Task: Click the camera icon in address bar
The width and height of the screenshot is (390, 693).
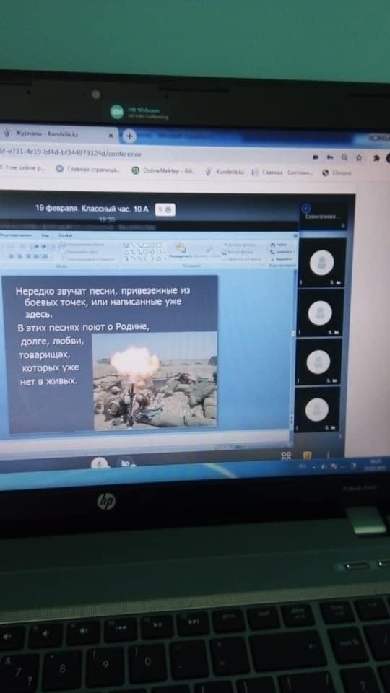Action: [316, 157]
